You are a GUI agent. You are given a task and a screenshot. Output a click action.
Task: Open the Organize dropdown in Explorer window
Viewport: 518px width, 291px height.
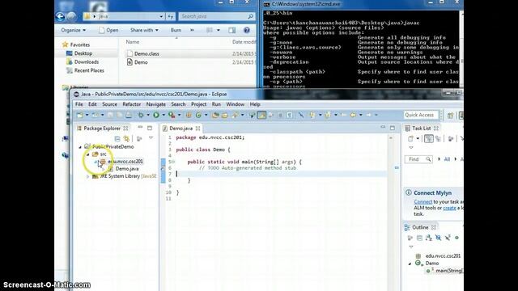coord(73,30)
